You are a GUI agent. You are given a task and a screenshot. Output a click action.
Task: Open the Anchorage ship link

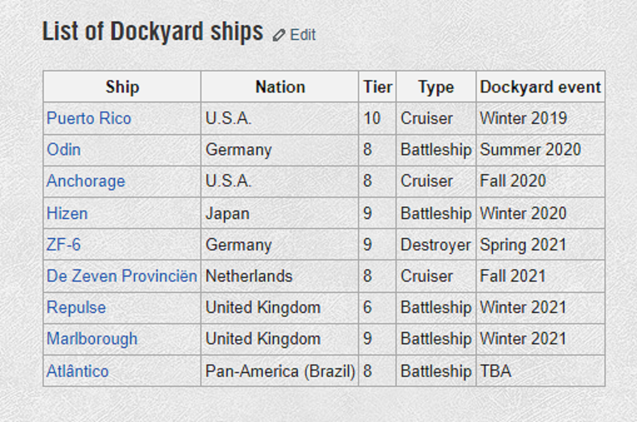point(86,181)
